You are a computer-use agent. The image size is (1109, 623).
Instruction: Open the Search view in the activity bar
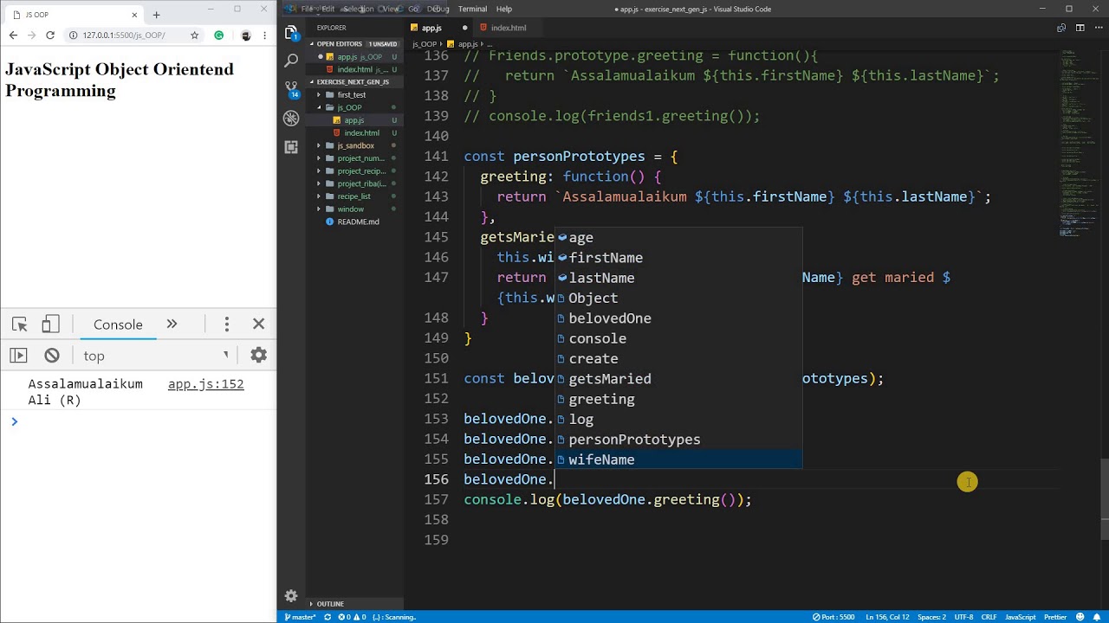coord(291,61)
